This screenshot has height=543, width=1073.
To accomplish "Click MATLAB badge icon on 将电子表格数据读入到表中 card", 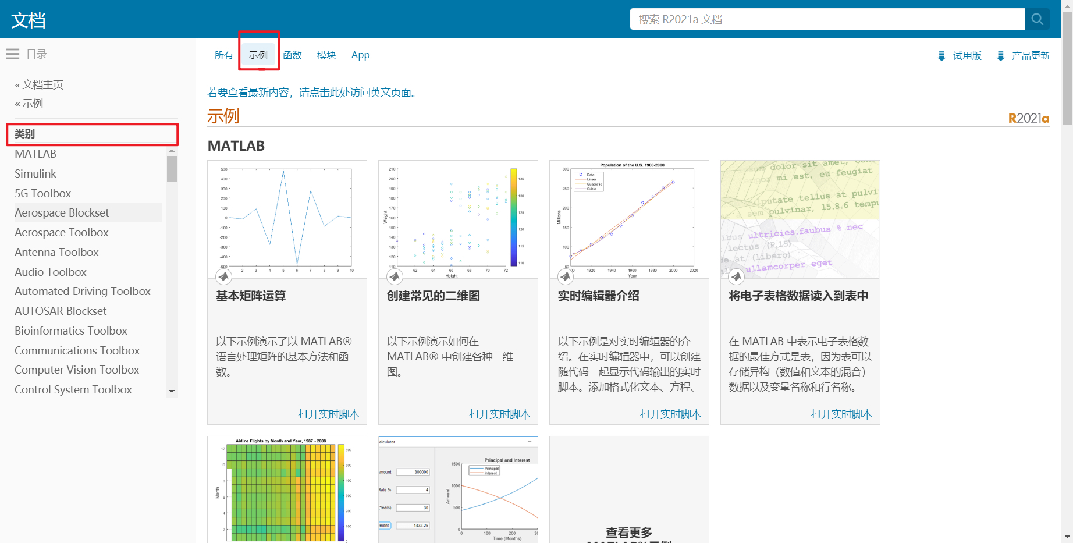I will [737, 276].
